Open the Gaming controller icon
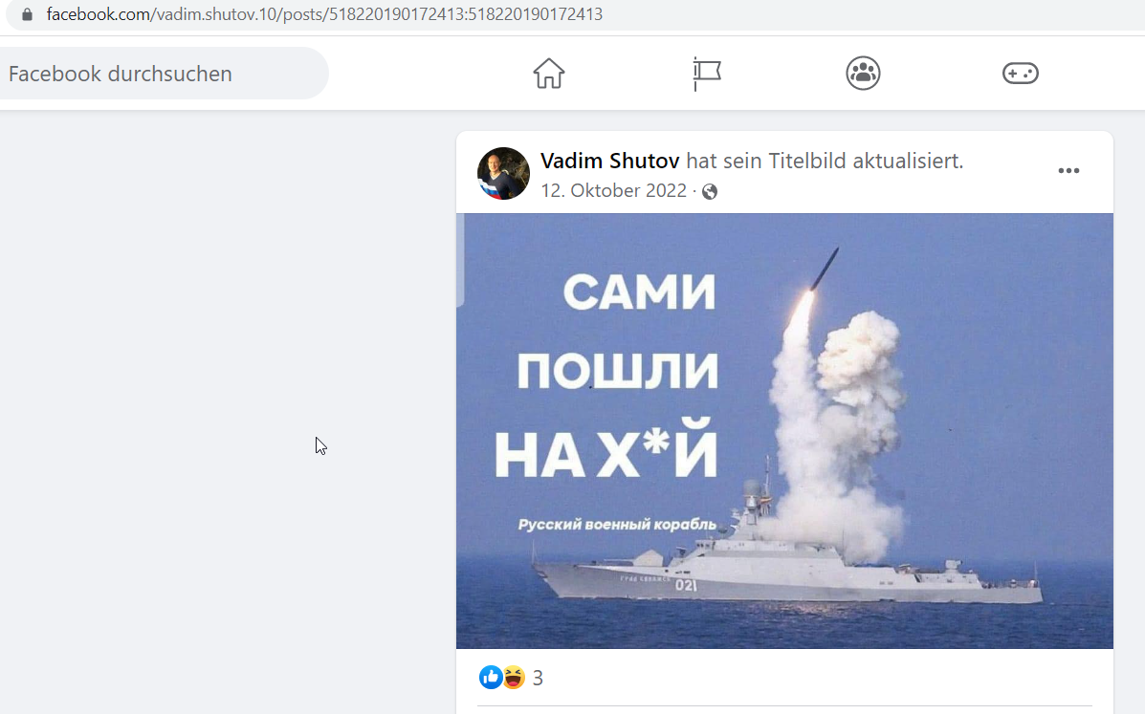This screenshot has height=714, width=1145. 1020,73
